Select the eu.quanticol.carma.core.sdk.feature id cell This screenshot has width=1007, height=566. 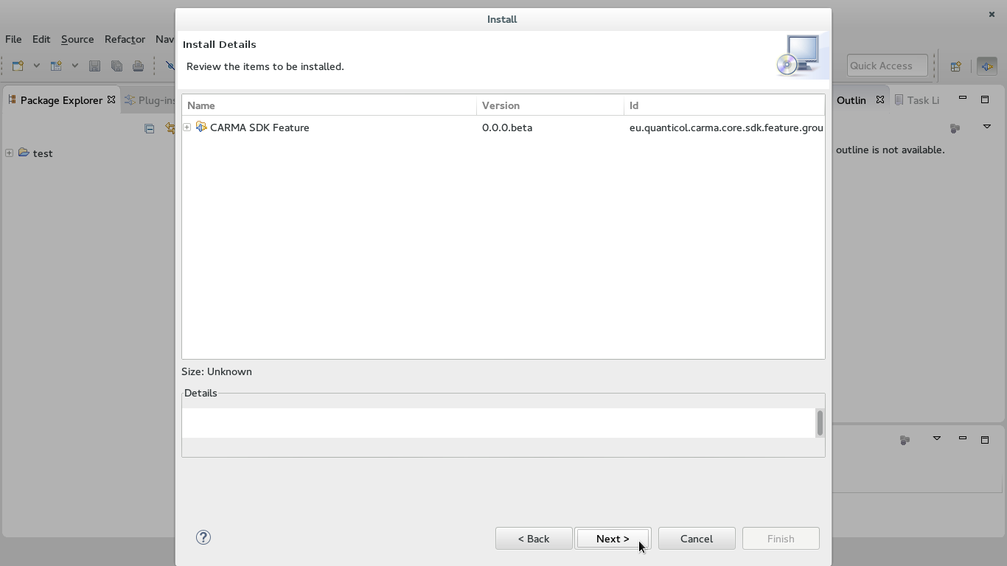(x=726, y=127)
